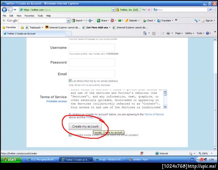This screenshot has width=218, height=170.
Task: Open the Tools menu in menu bar
Action: click(x=40, y=16)
